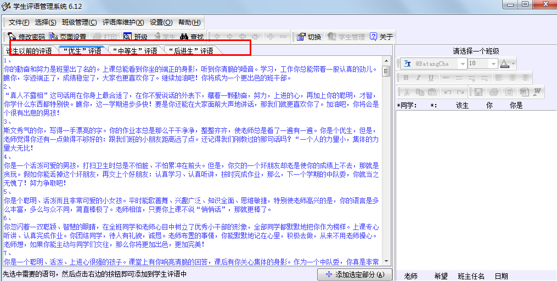The image size is (557, 281).
Task: Click the 学生 student toolbar button
Action: (164, 37)
